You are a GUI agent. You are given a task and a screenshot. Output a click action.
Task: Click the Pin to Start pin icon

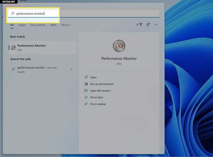pyautogui.click(x=86, y=97)
